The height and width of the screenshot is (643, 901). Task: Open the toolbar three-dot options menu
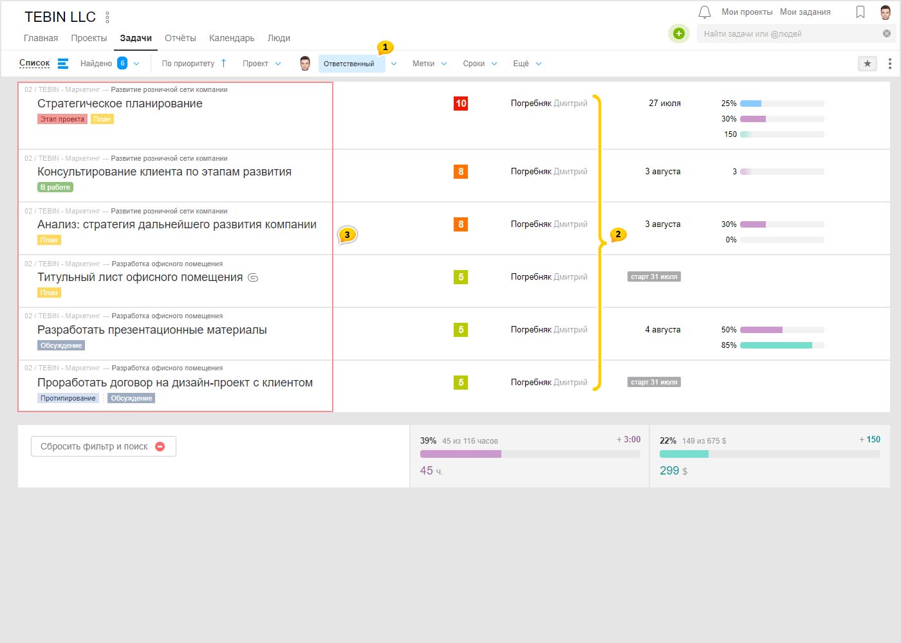pyautogui.click(x=889, y=64)
